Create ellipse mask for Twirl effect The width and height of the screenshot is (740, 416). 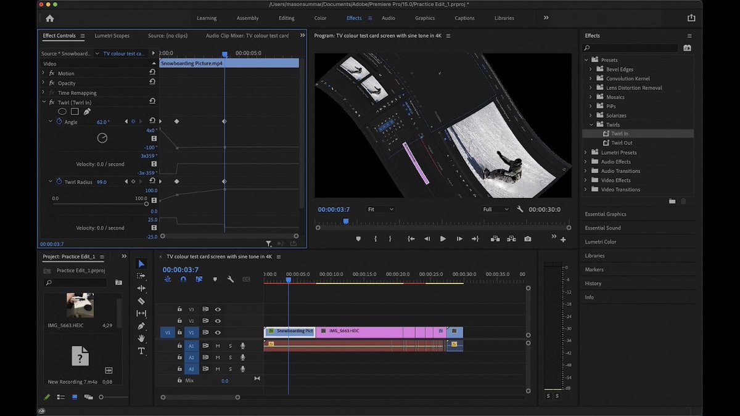click(62, 112)
